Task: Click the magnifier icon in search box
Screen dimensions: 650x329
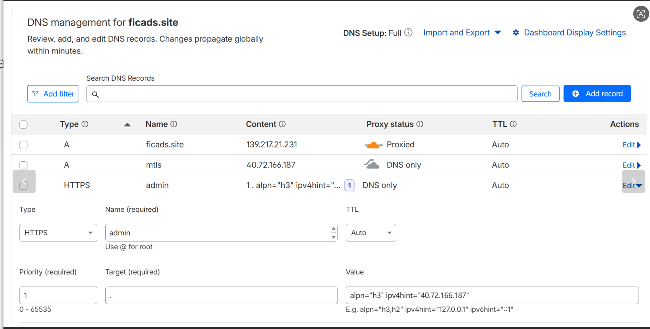Action: coord(95,94)
